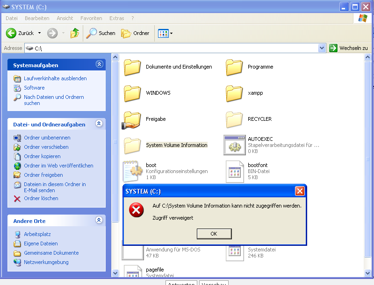This screenshot has width=374, height=285.
Task: Open Netzwerkumgebung link
Action: (x=46, y=262)
